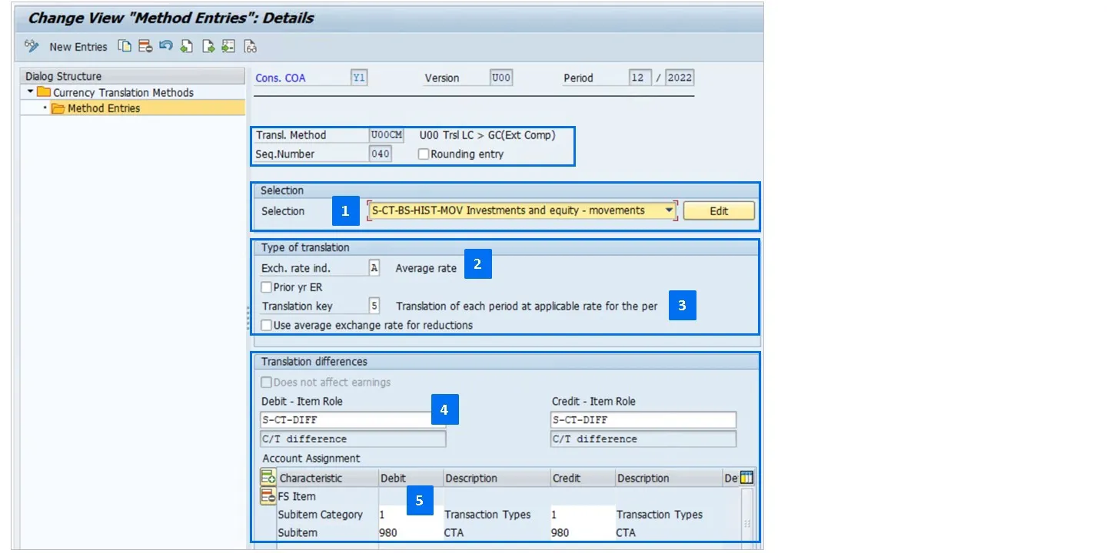
Task: Open the Selection dropdown arrow
Action: click(x=669, y=210)
